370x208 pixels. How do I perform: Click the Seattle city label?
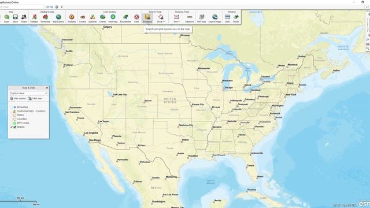pyautogui.click(x=69, y=51)
